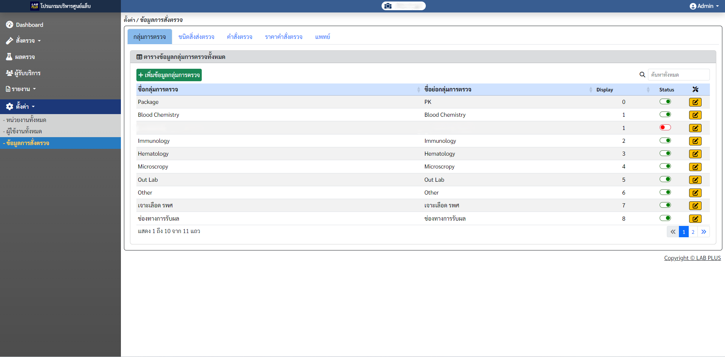The width and height of the screenshot is (725, 357).
Task: Click the edit icon for Package row
Action: [695, 102]
